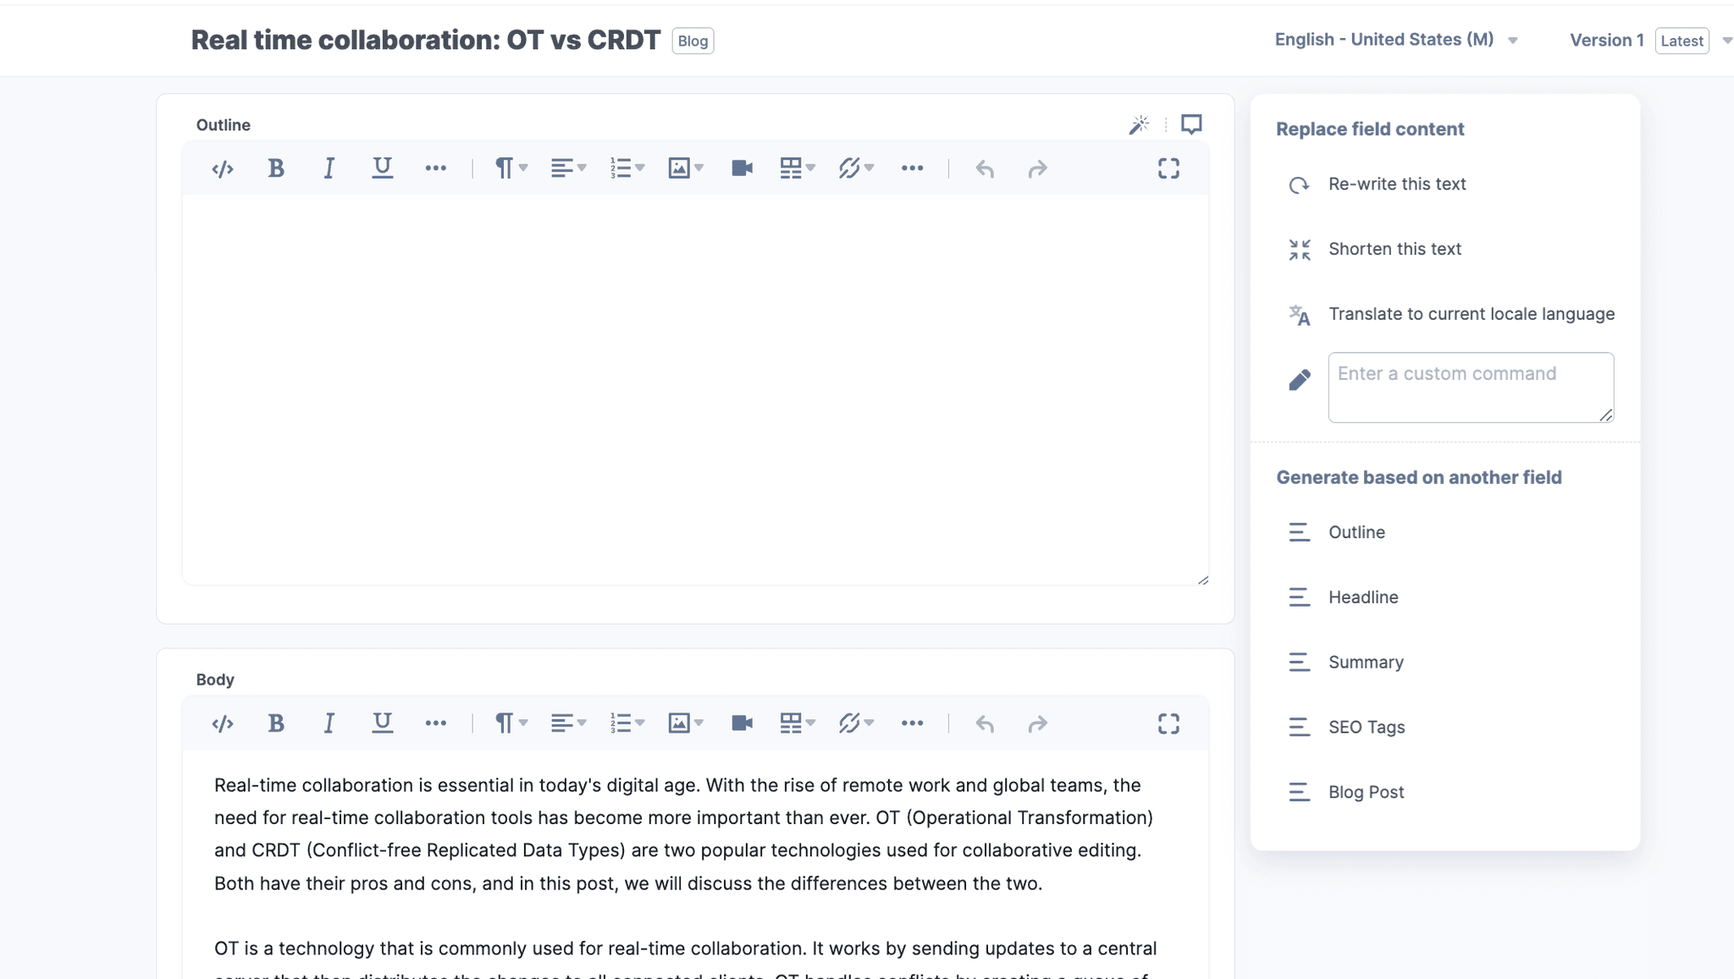Toggle code view in Outline toolbar
1734x979 pixels.
223,168
